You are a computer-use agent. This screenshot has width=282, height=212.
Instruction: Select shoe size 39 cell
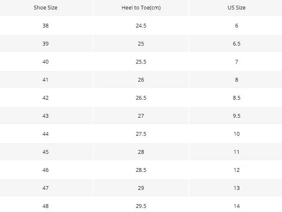[x=46, y=43]
